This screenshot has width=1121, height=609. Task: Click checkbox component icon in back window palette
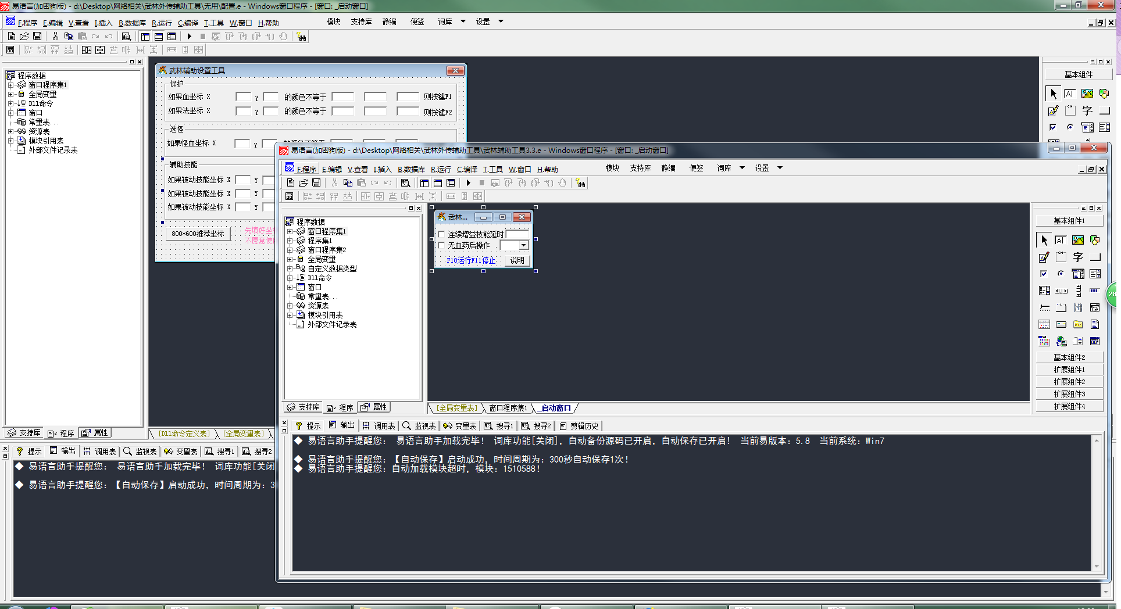tap(1053, 127)
